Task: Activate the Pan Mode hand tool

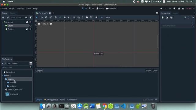Action: point(65,17)
